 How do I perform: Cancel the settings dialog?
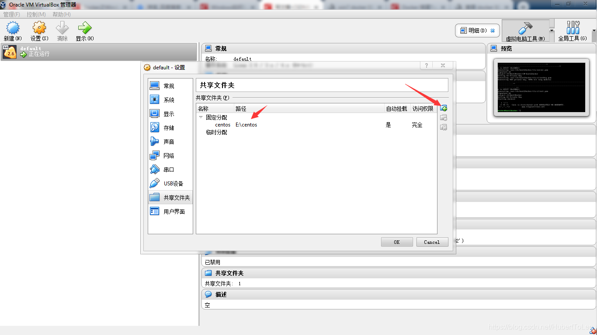pos(432,242)
